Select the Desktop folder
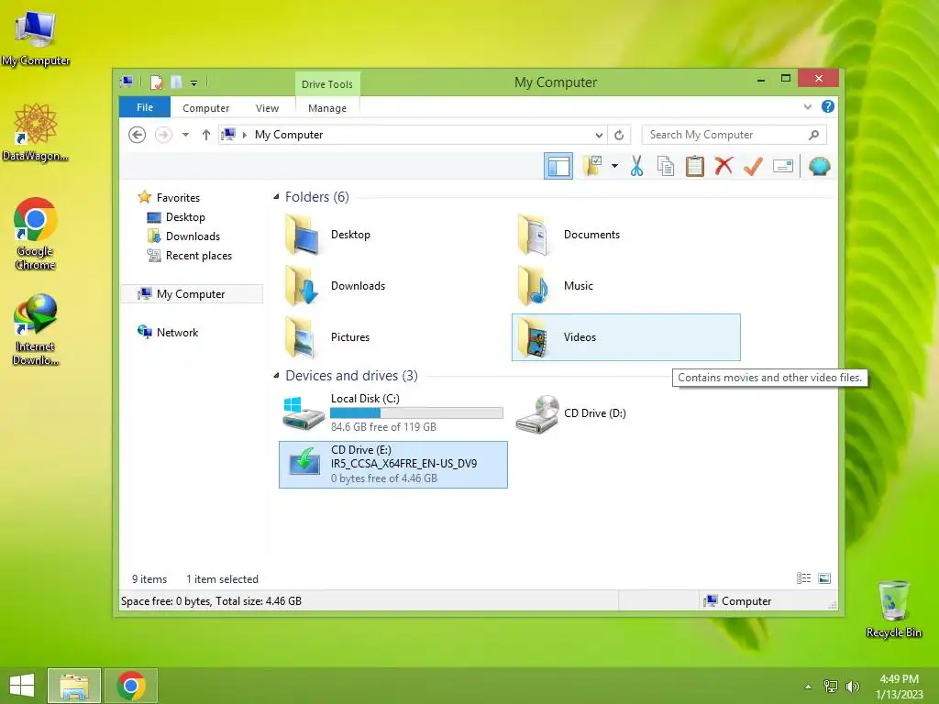 (x=392, y=235)
